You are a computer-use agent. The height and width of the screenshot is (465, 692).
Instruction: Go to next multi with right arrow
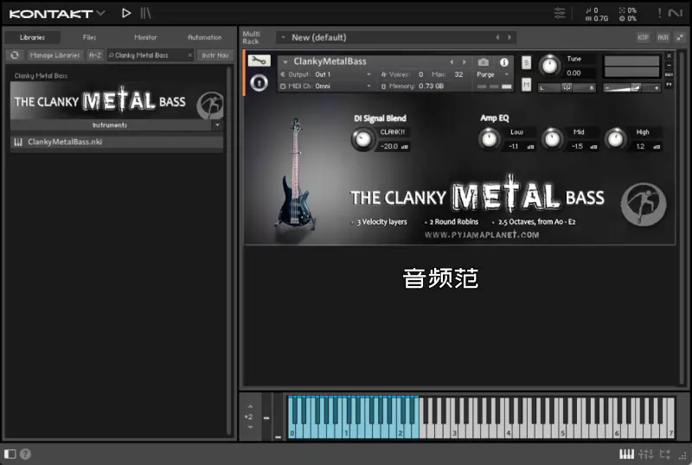pos(509,37)
